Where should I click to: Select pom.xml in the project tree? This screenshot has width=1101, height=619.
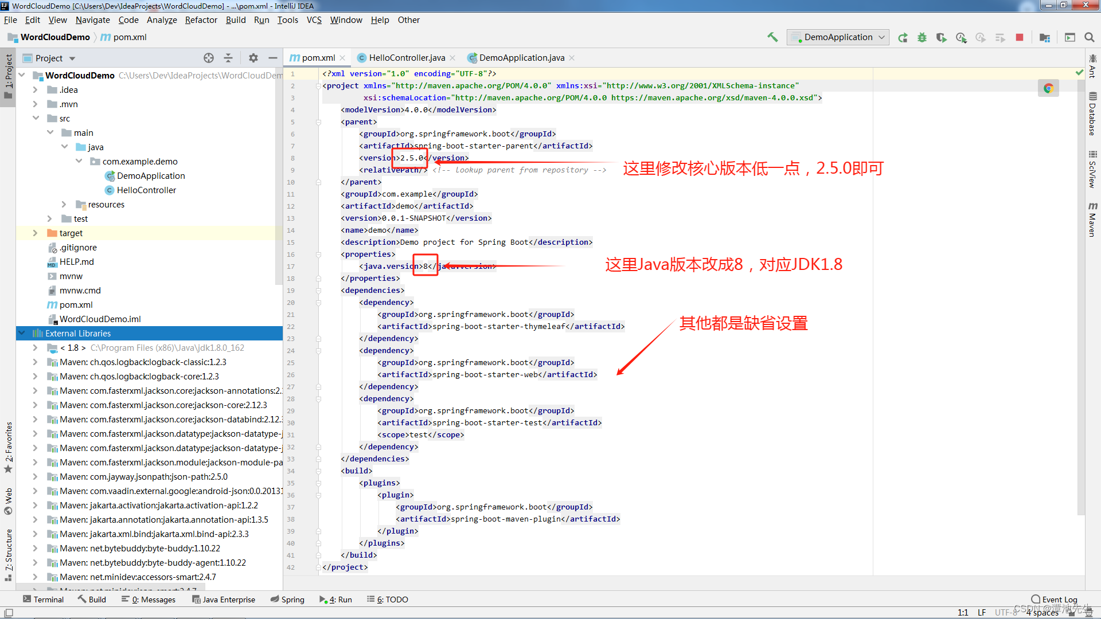pyautogui.click(x=76, y=305)
